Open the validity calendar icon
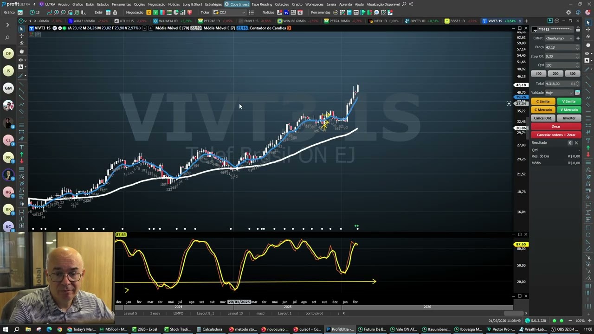The width and height of the screenshot is (594, 334). (x=577, y=93)
